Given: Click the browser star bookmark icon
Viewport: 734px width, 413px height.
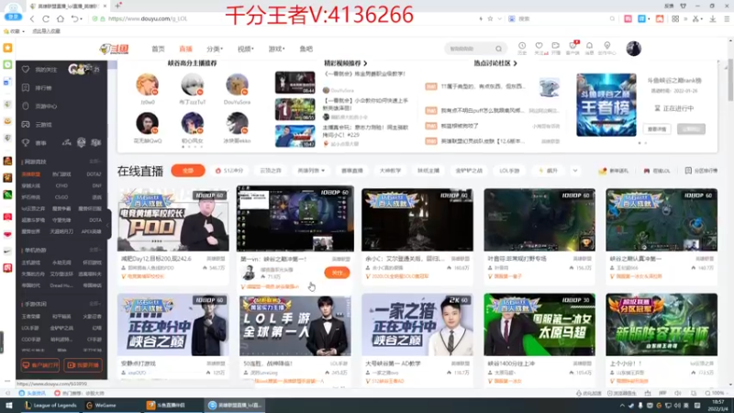Looking at the screenshot, I should (490, 18).
